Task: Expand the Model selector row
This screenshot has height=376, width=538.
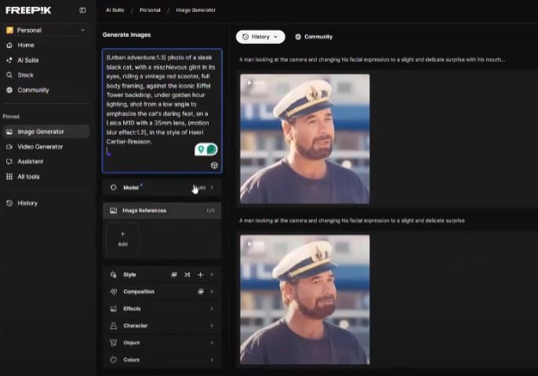Action: click(x=162, y=188)
